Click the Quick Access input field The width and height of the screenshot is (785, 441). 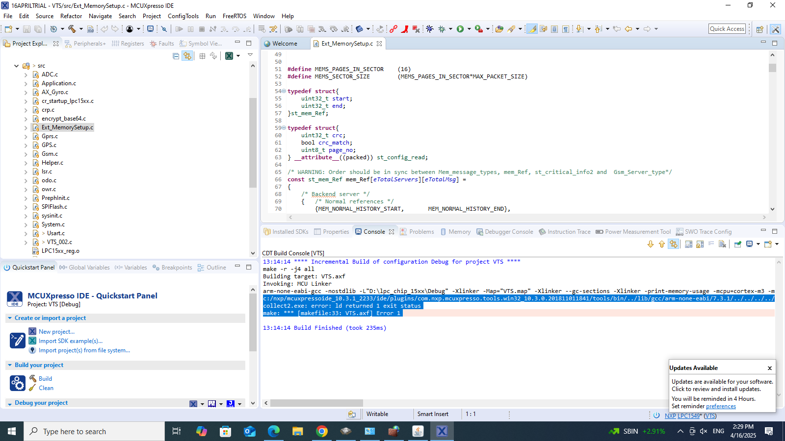pos(727,29)
